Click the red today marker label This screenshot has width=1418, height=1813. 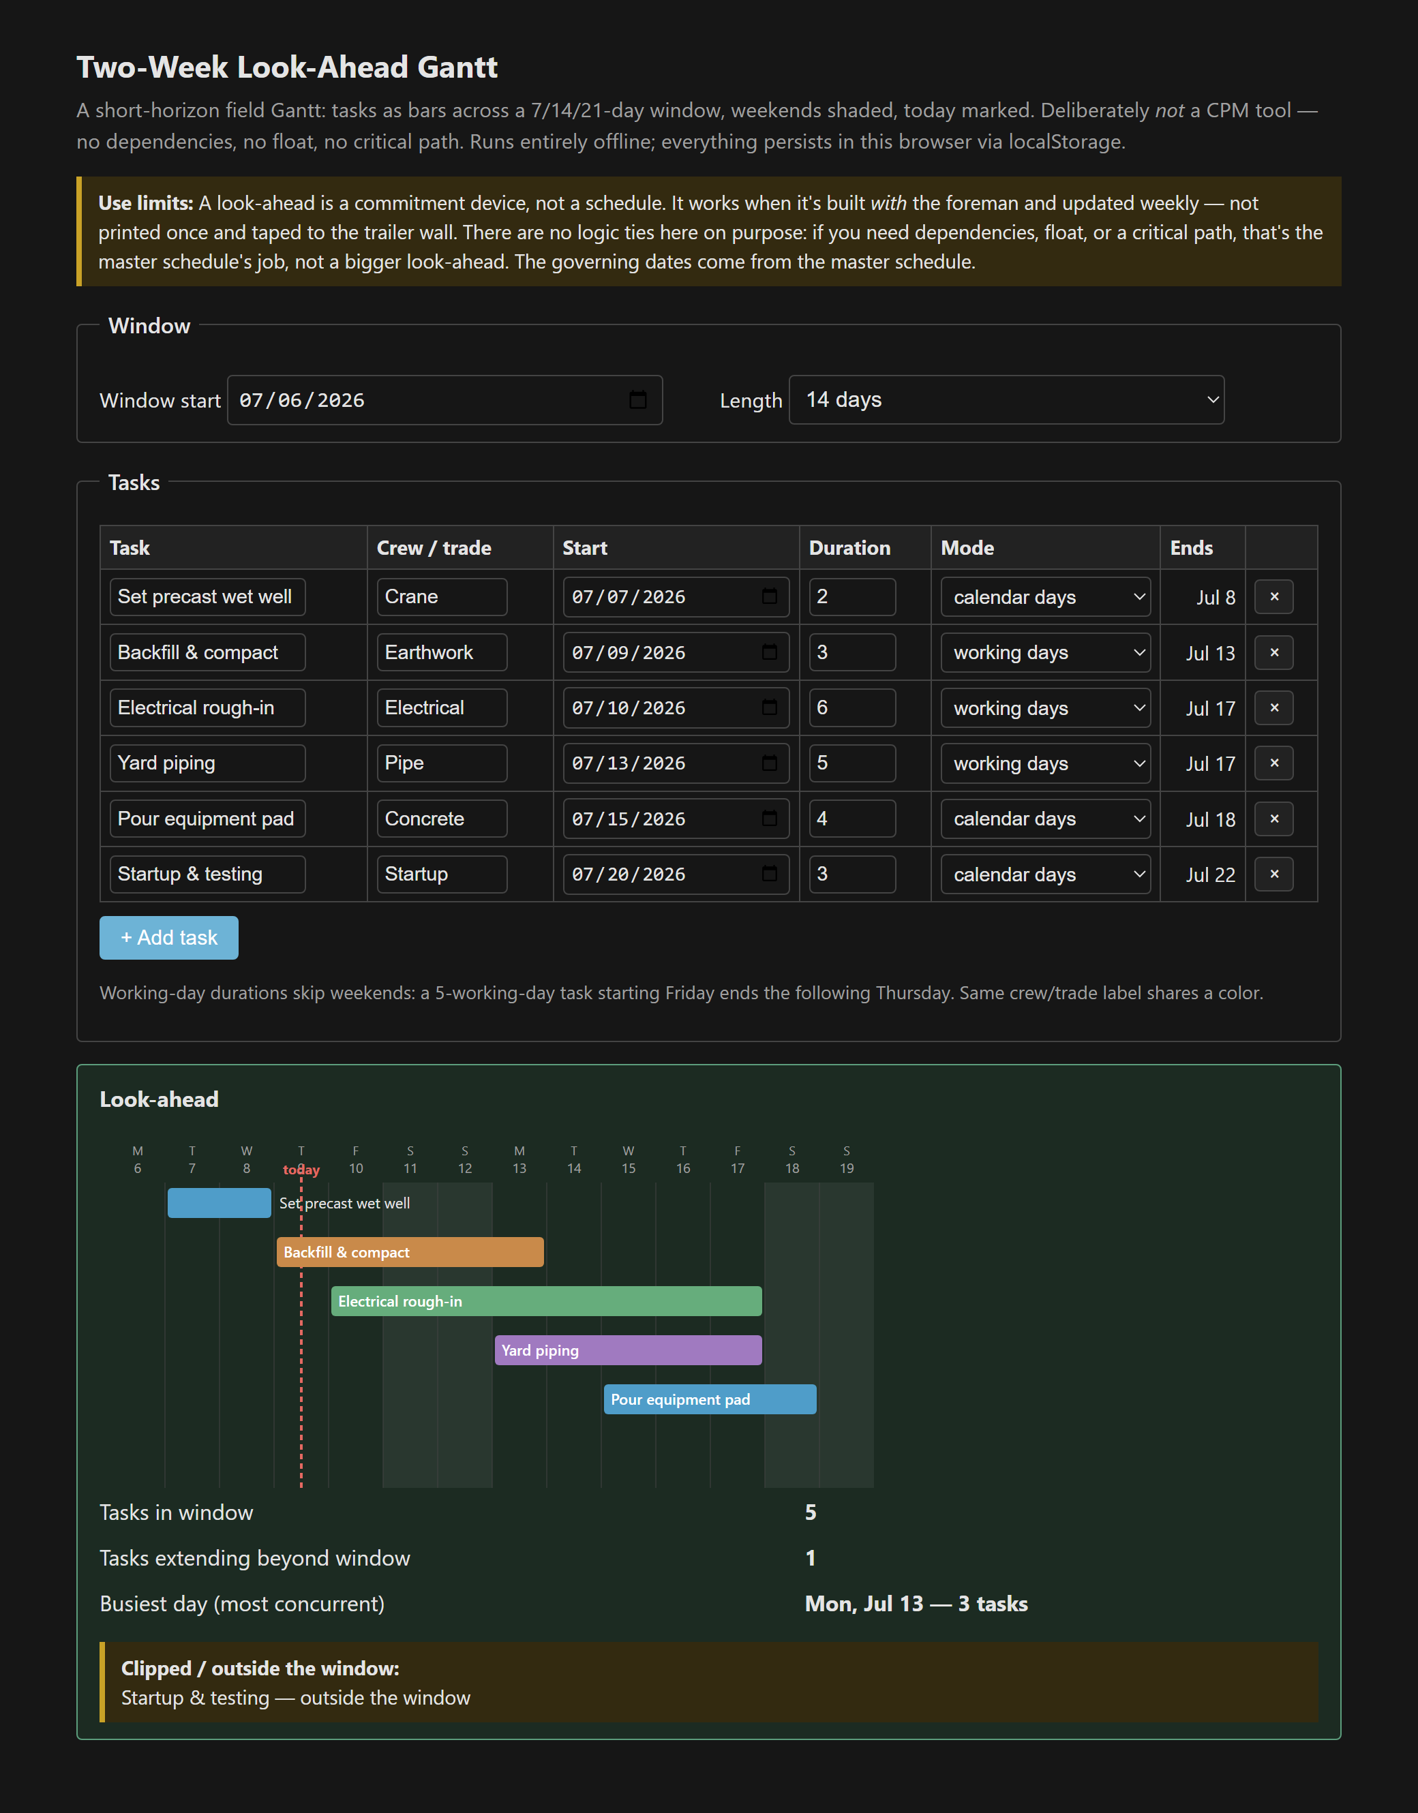pos(301,1170)
